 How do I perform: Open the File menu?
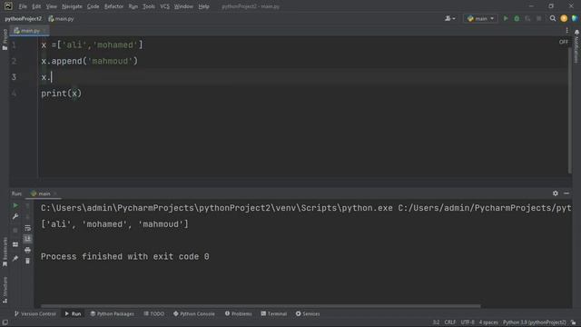click(x=23, y=6)
